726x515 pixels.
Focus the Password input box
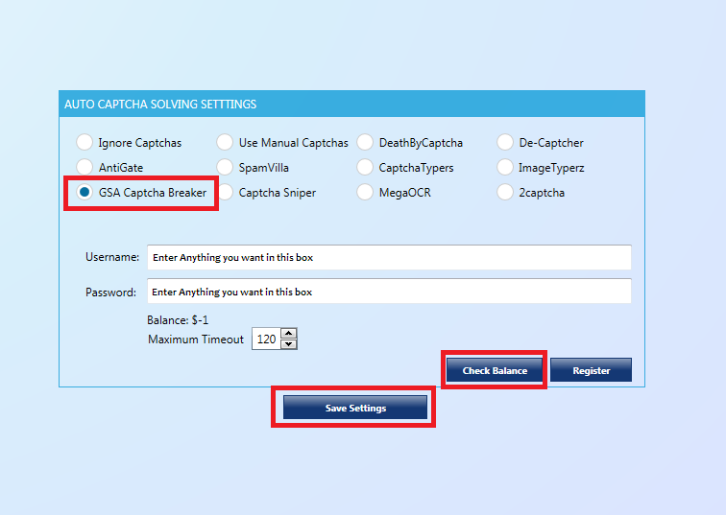coord(388,292)
